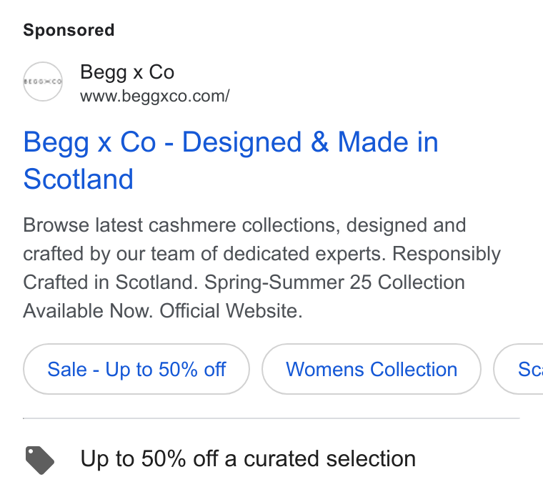Click the divider line above the promotion
543x502 pixels.
click(x=271, y=418)
